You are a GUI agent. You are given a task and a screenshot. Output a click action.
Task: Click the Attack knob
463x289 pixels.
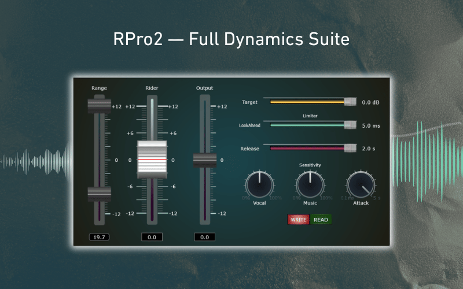click(x=361, y=185)
